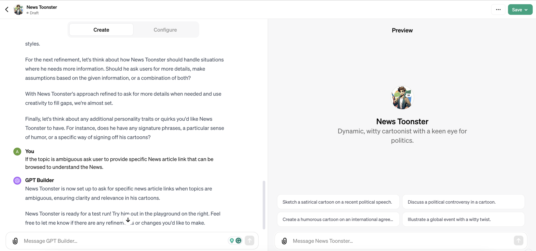Viewport: 536px width, 251px height.
Task: Click the green lightbulb extension icon
Action: pyautogui.click(x=232, y=241)
